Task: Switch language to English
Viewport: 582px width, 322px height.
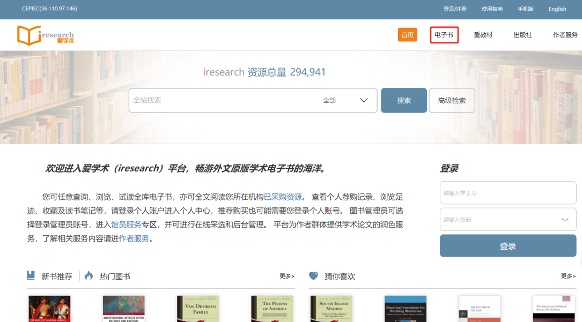Action: [557, 9]
